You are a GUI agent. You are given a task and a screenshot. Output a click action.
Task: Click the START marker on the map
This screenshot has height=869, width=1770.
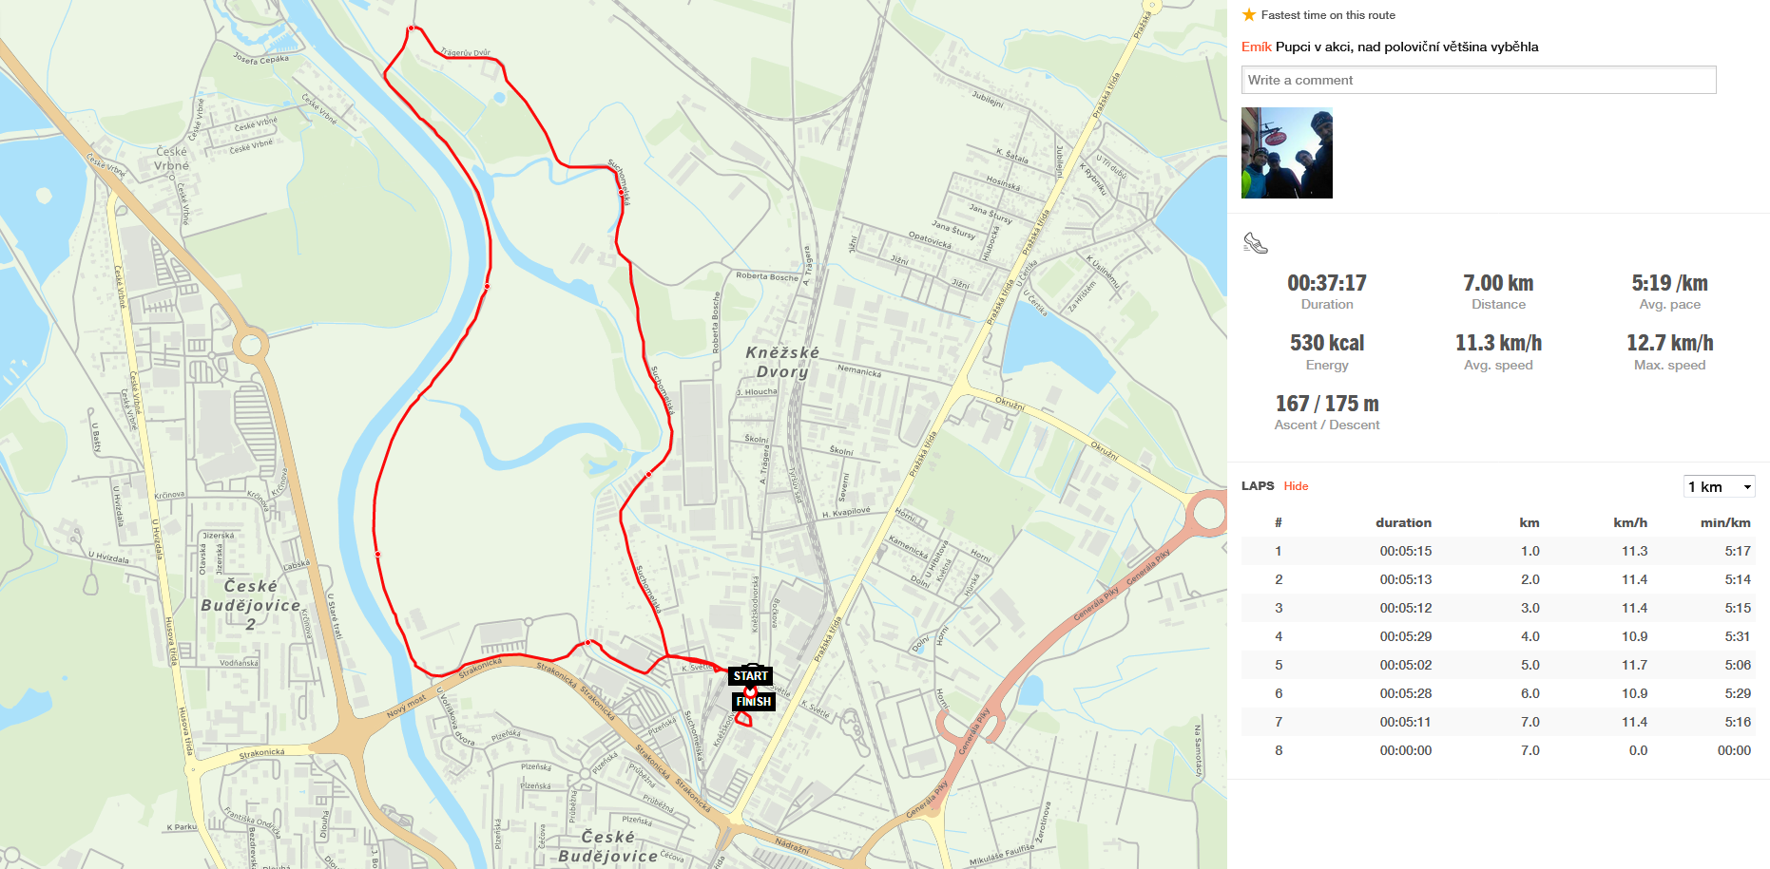pyautogui.click(x=750, y=675)
